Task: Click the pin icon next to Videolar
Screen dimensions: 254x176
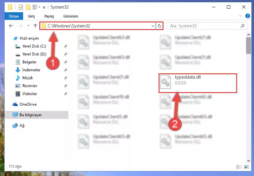Action: (65, 94)
